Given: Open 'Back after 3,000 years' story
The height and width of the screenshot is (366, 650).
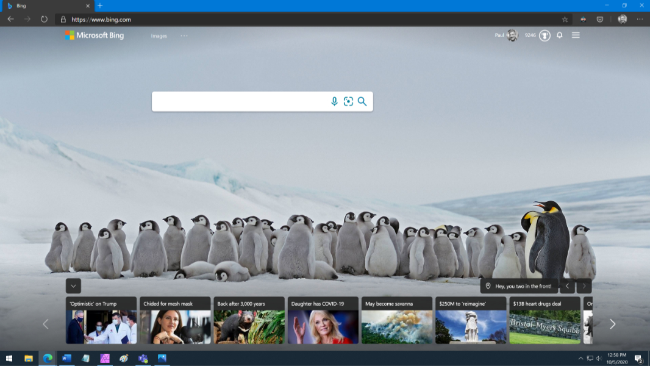Looking at the screenshot, I should (x=249, y=320).
